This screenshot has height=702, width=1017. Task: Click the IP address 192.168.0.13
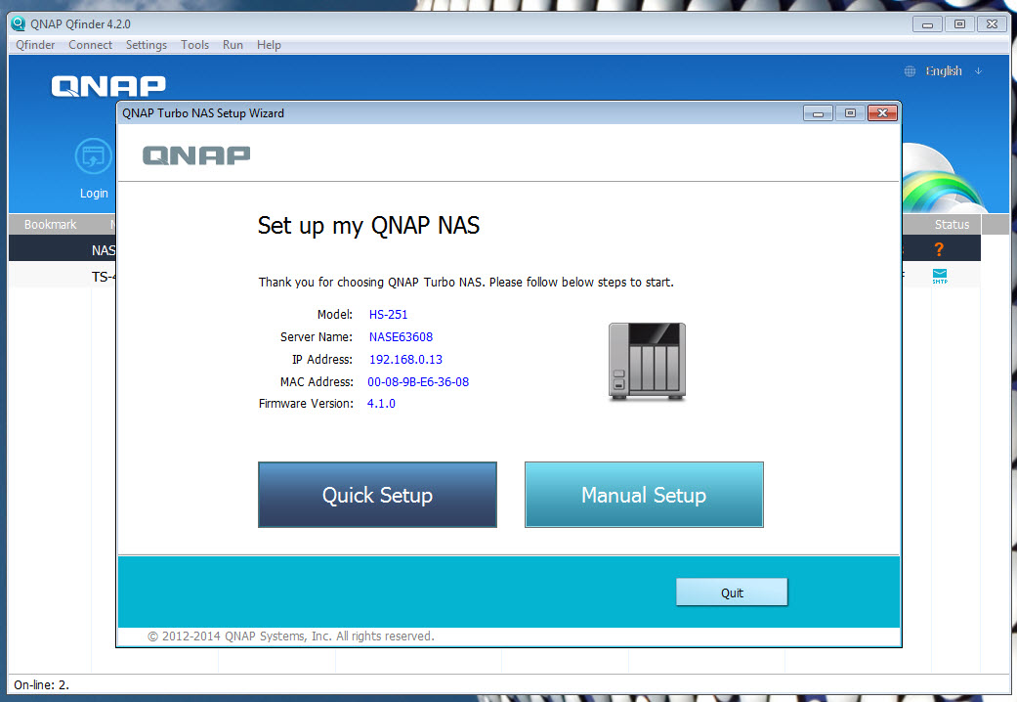pyautogui.click(x=405, y=360)
